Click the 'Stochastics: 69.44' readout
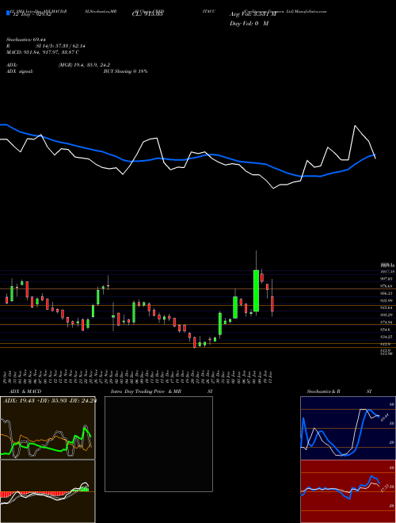Viewport: 396px width, 523px height. click(x=25, y=40)
